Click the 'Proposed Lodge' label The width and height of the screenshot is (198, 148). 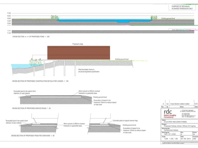(78, 44)
